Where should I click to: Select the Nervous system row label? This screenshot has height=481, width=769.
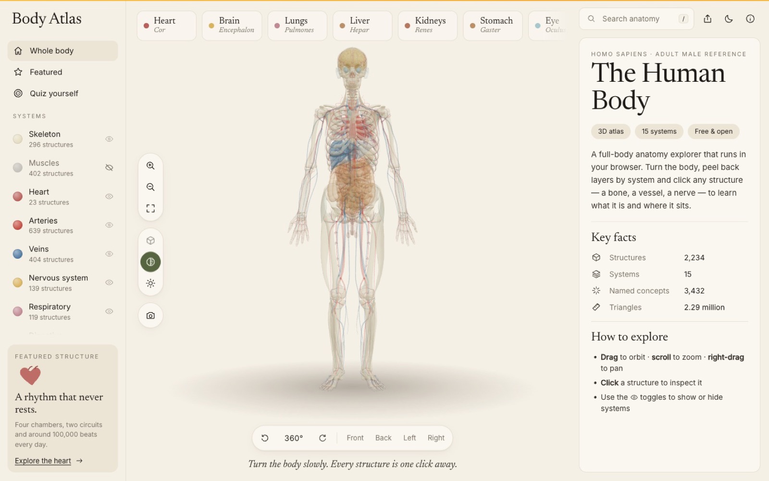click(58, 278)
